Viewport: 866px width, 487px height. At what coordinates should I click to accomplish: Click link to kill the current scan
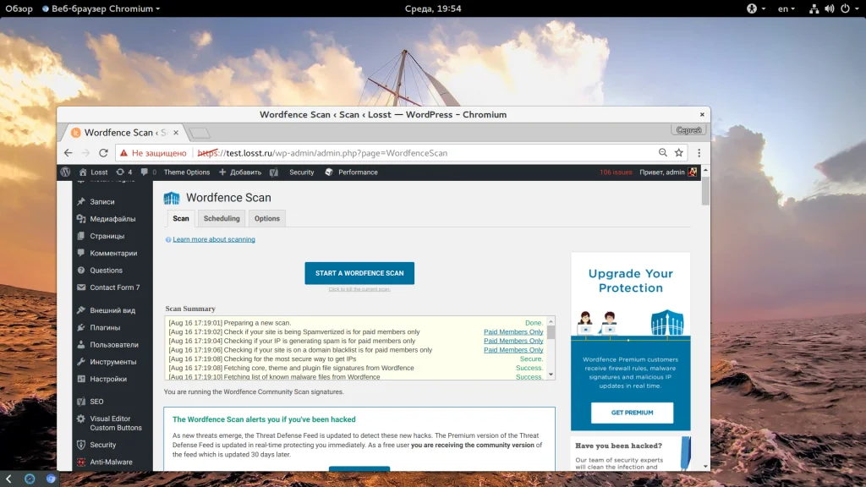(x=359, y=289)
